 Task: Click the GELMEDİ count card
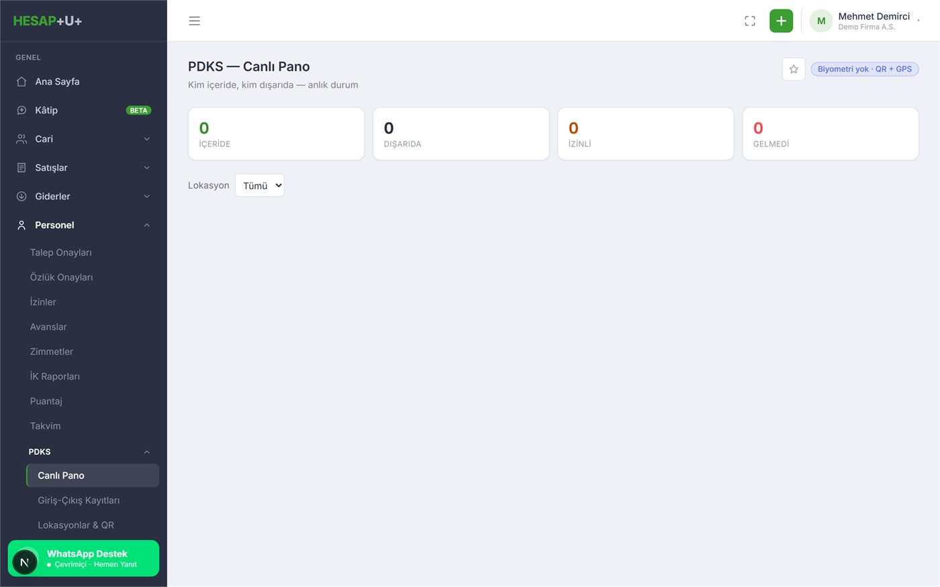(831, 134)
